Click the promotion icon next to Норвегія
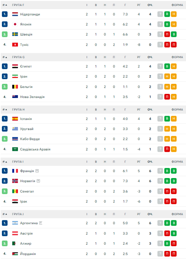This screenshot has width=186, height=260. tap(38, 181)
